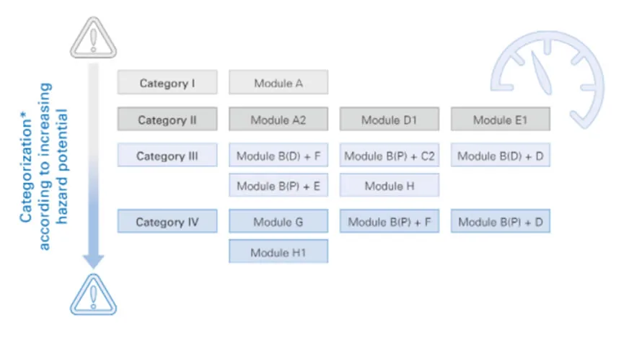The height and width of the screenshot is (340, 624).
Task: Select the Category III box
Action: (x=167, y=155)
